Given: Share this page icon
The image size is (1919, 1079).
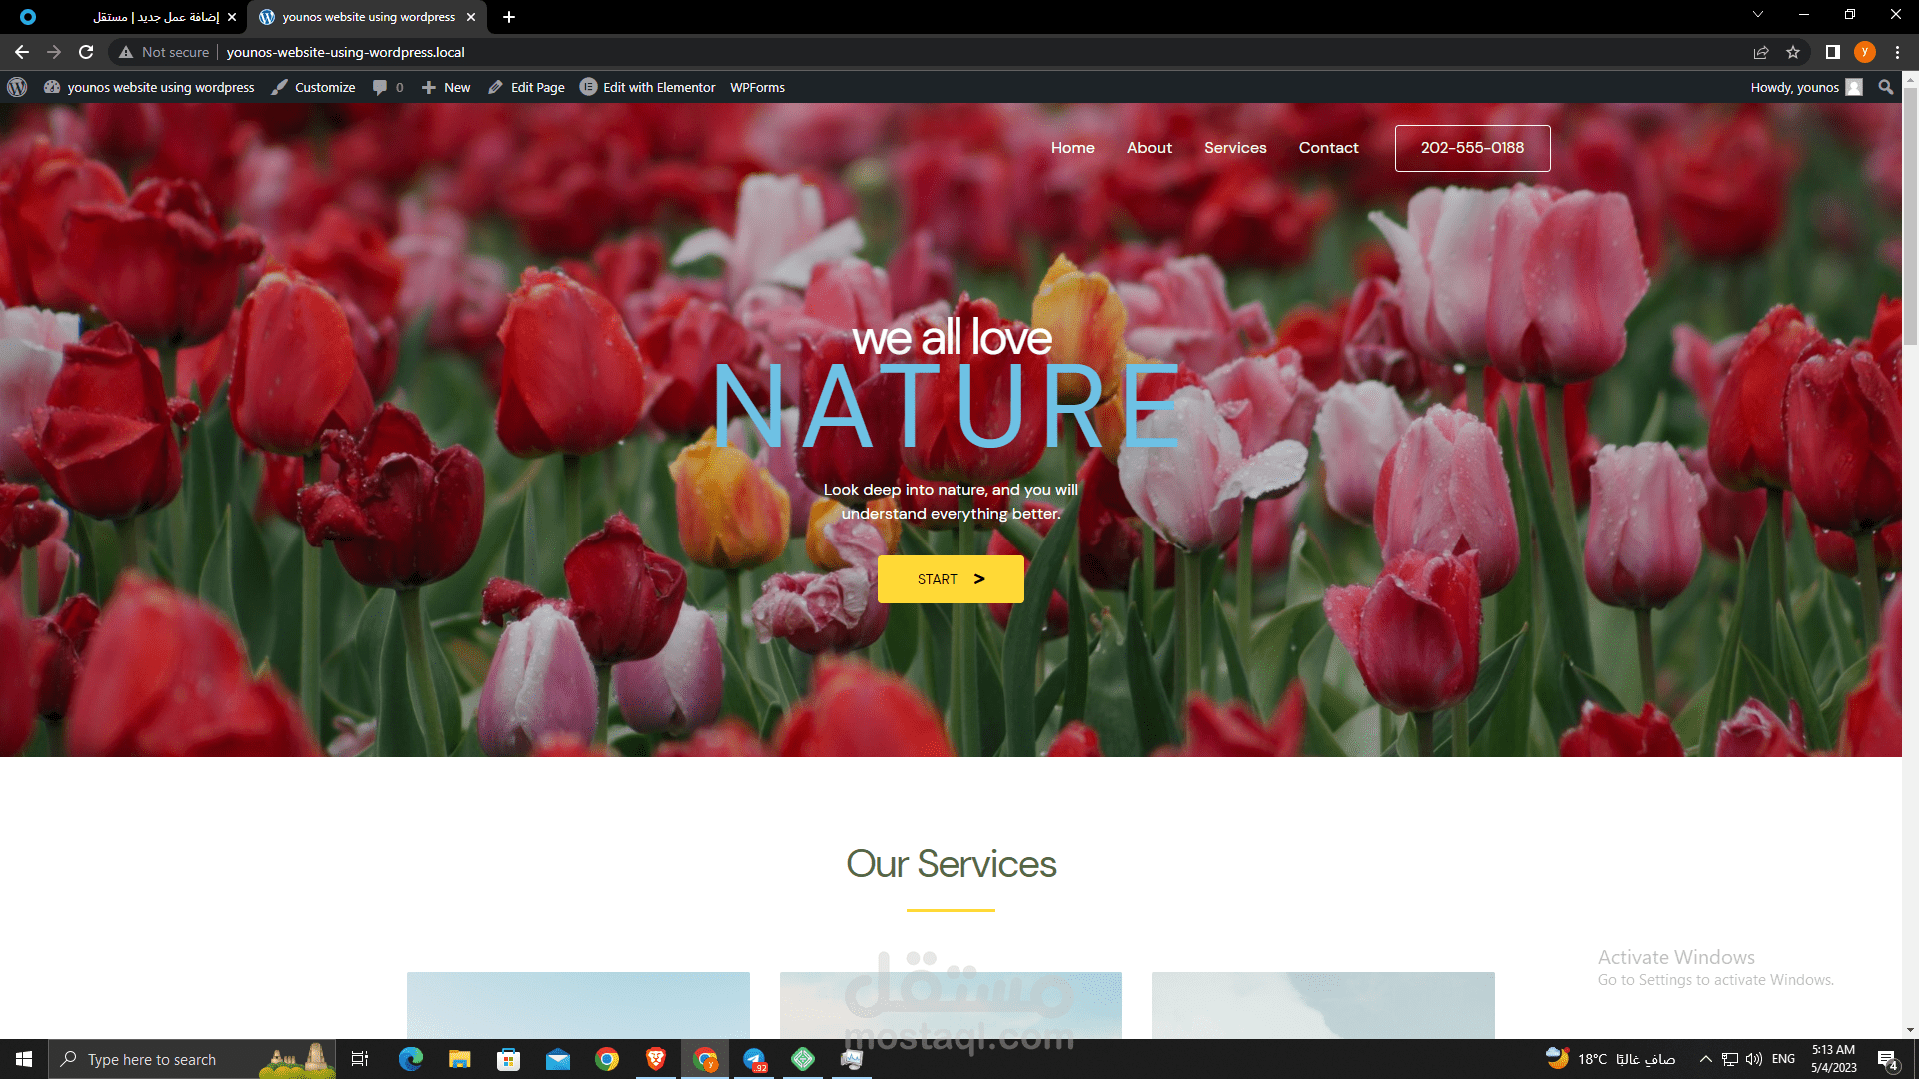Looking at the screenshot, I should click(1761, 52).
